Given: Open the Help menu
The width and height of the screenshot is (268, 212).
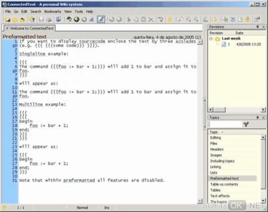Looking at the screenshot, I should pos(89,12).
